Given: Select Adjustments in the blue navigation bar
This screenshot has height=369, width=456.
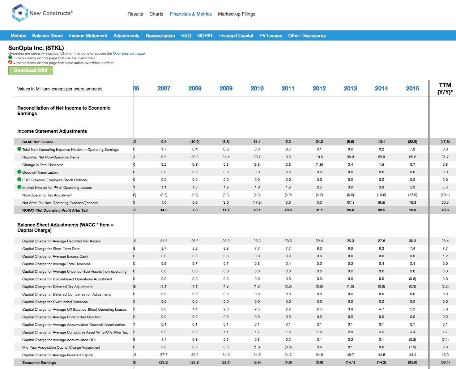Looking at the screenshot, I should pos(126,36).
